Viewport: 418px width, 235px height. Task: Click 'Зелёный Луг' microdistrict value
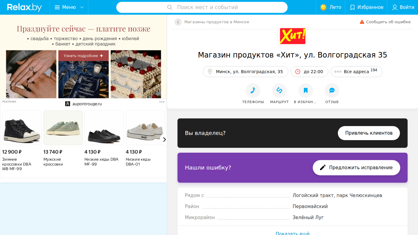[308, 218]
